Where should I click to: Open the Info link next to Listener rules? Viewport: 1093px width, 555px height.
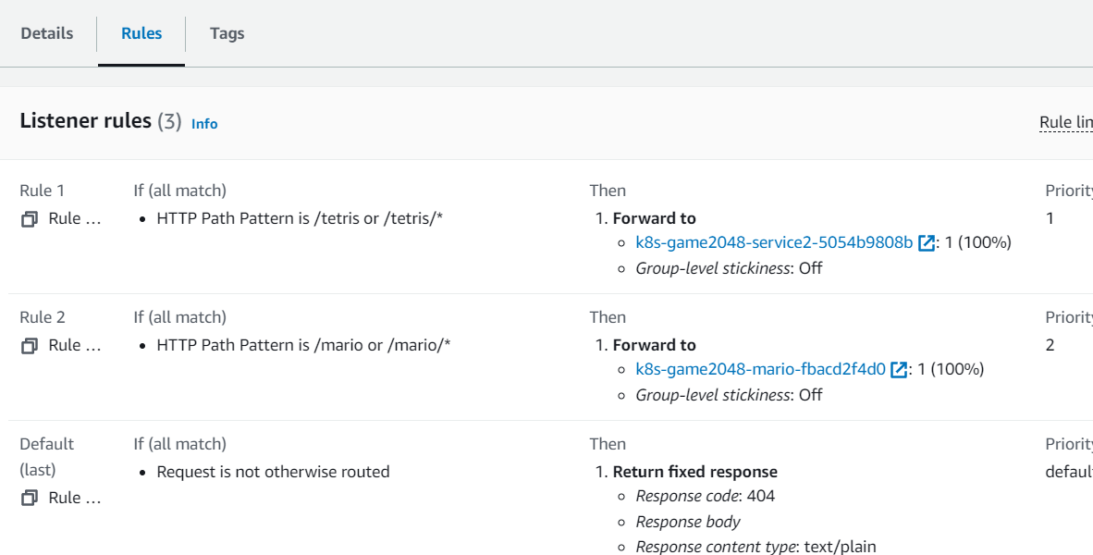click(204, 123)
